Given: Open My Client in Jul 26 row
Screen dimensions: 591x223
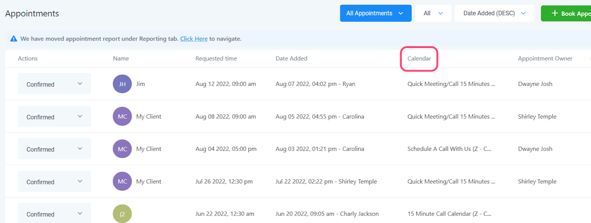Looking at the screenshot, I should (x=149, y=182).
